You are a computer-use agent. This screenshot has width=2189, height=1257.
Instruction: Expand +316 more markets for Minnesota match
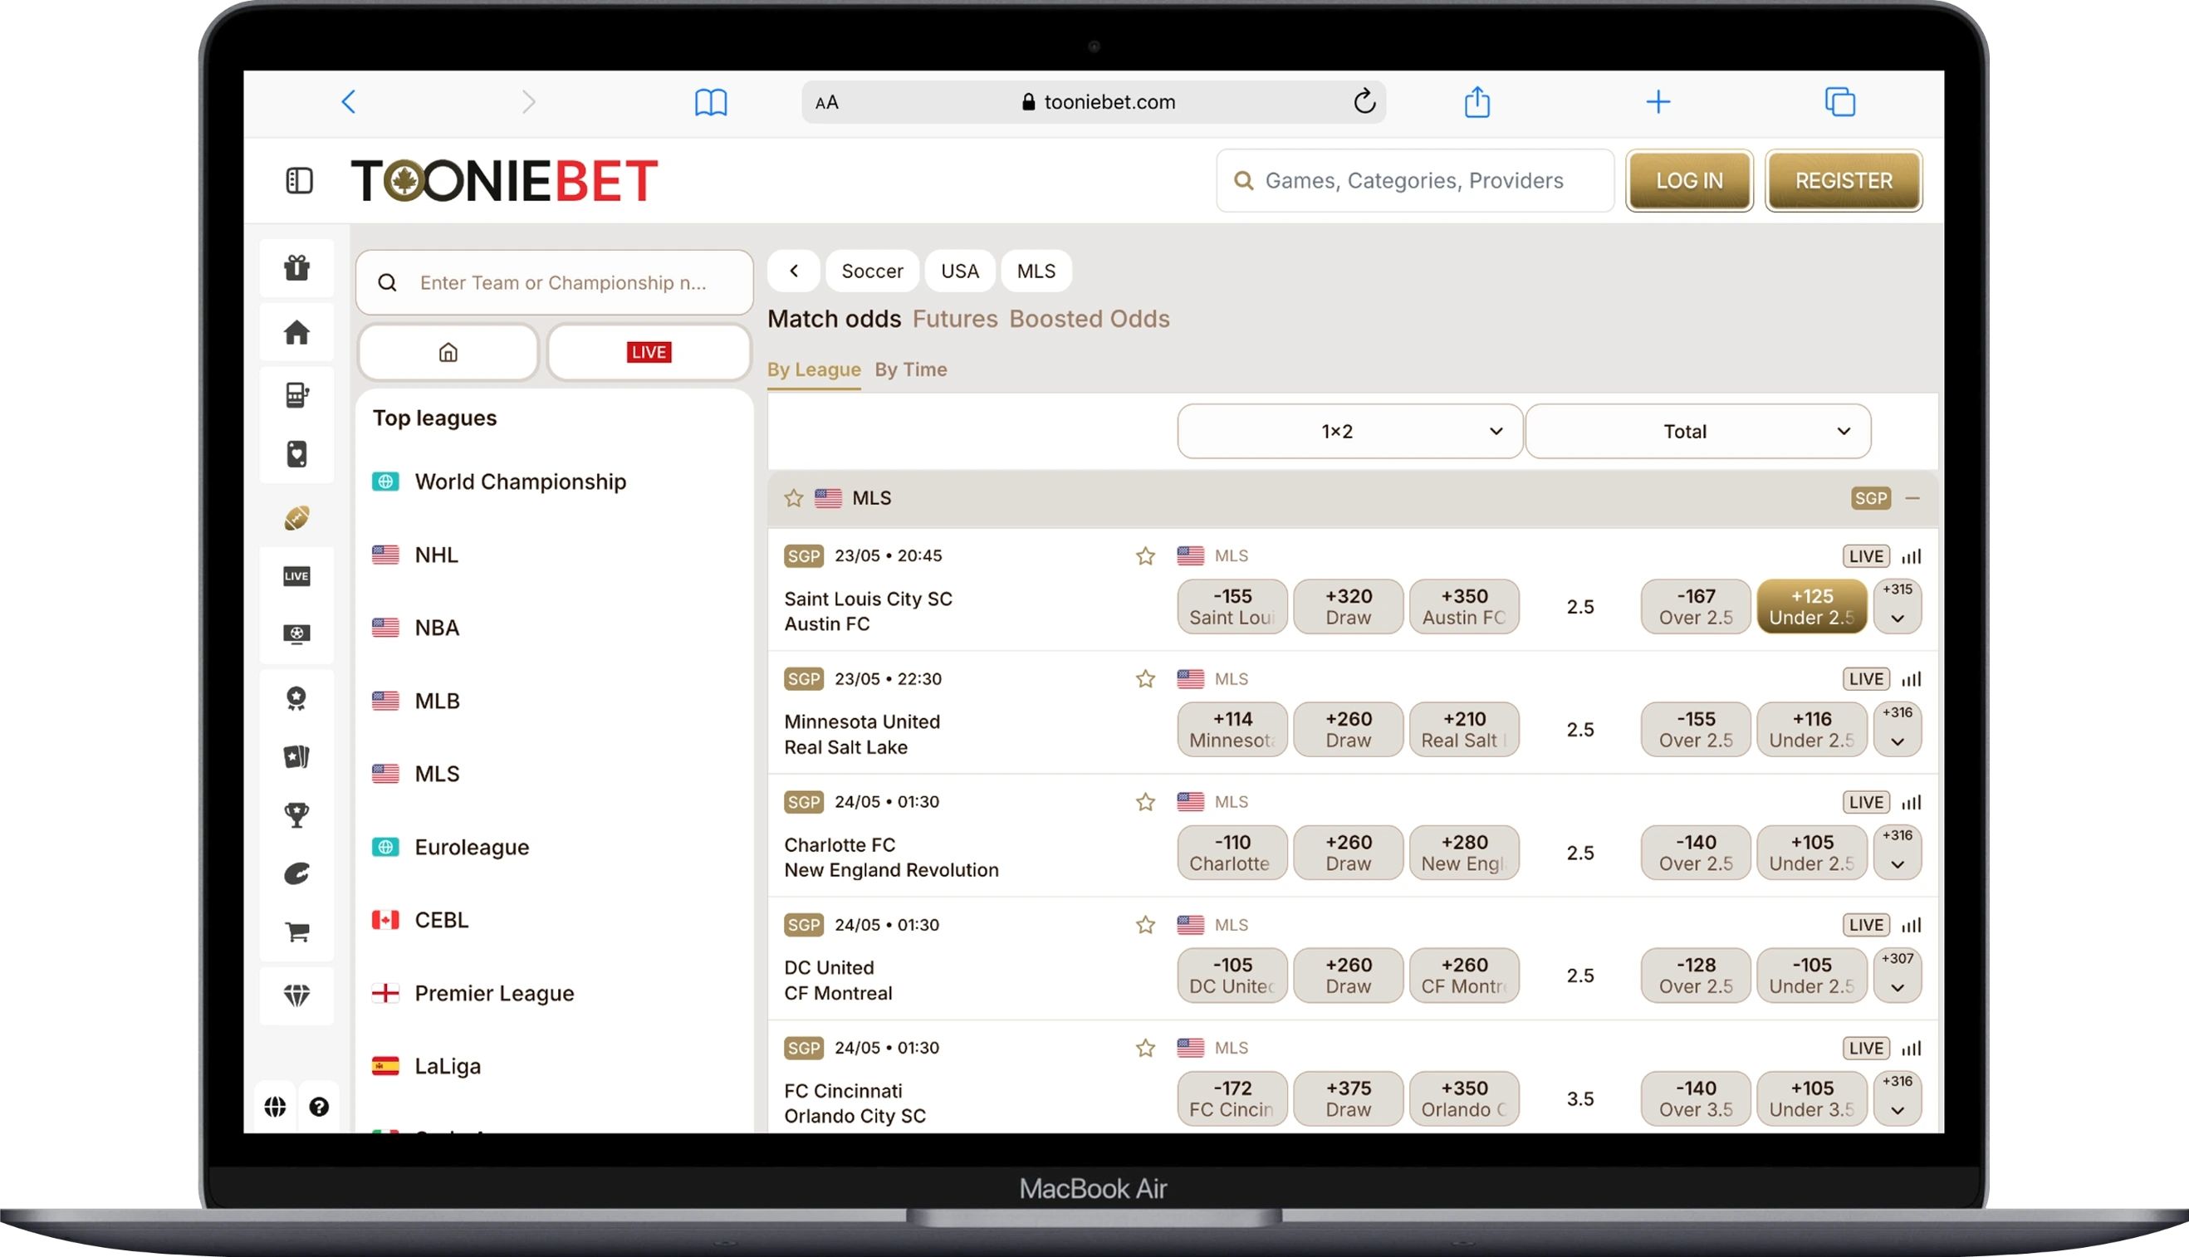(x=1898, y=730)
